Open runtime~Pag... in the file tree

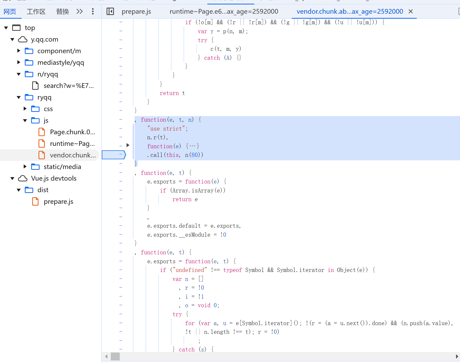pos(72,143)
